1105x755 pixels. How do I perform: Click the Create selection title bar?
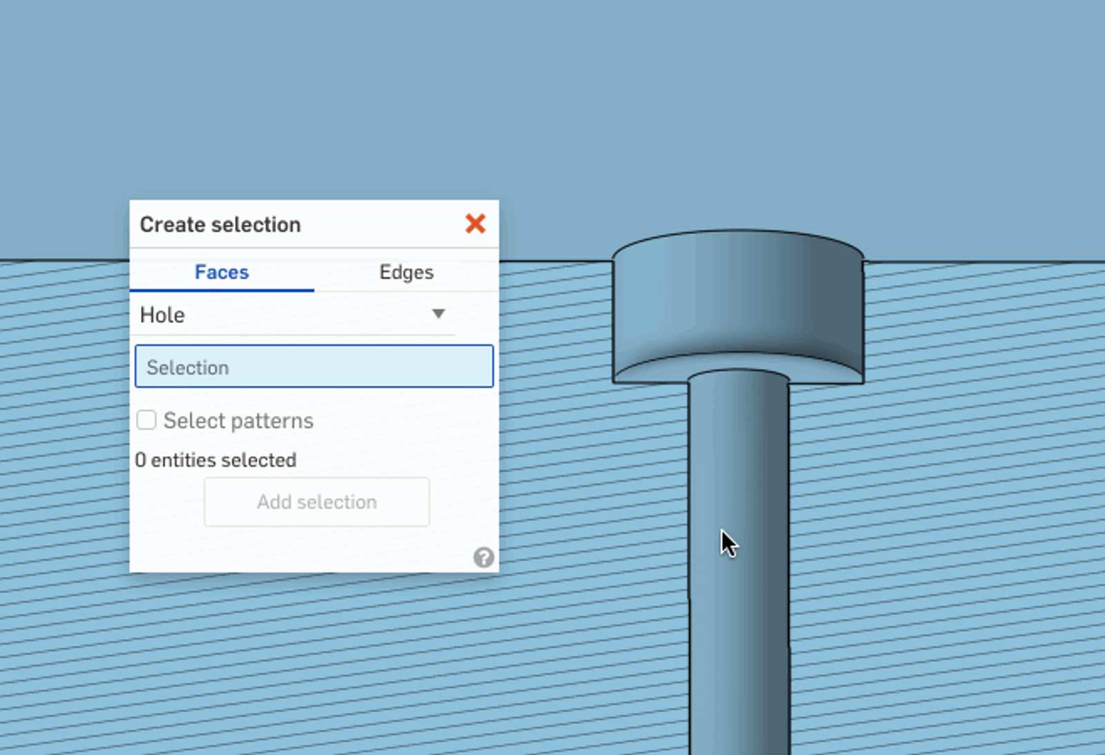click(x=276, y=224)
